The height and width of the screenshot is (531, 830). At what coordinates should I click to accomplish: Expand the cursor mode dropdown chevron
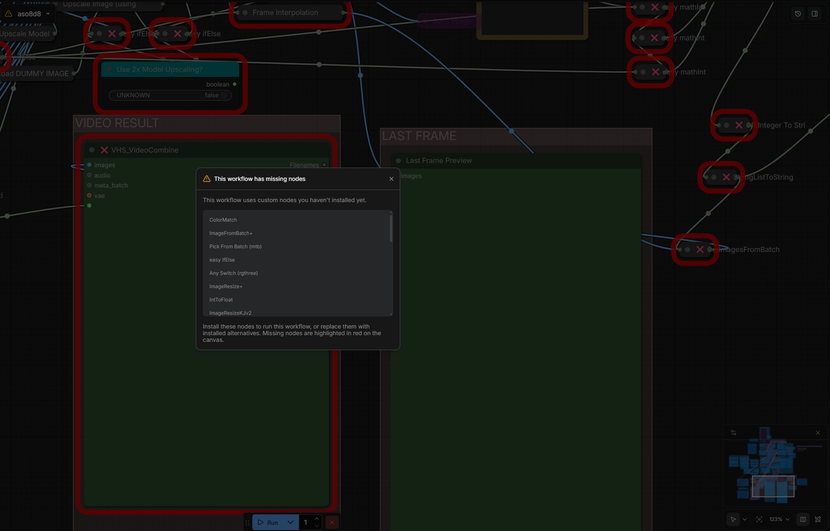coord(745,519)
